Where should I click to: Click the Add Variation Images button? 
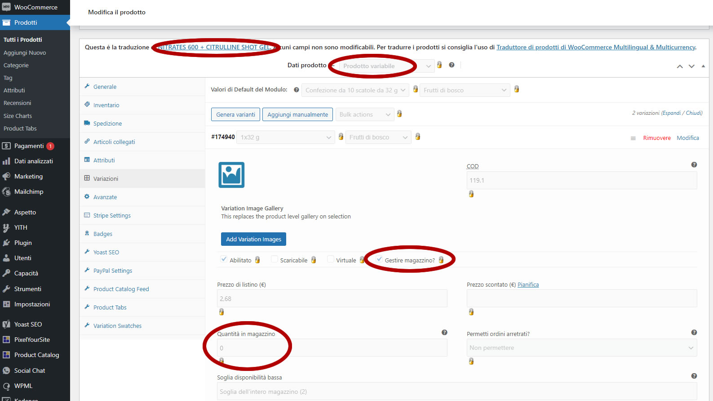[253, 239]
